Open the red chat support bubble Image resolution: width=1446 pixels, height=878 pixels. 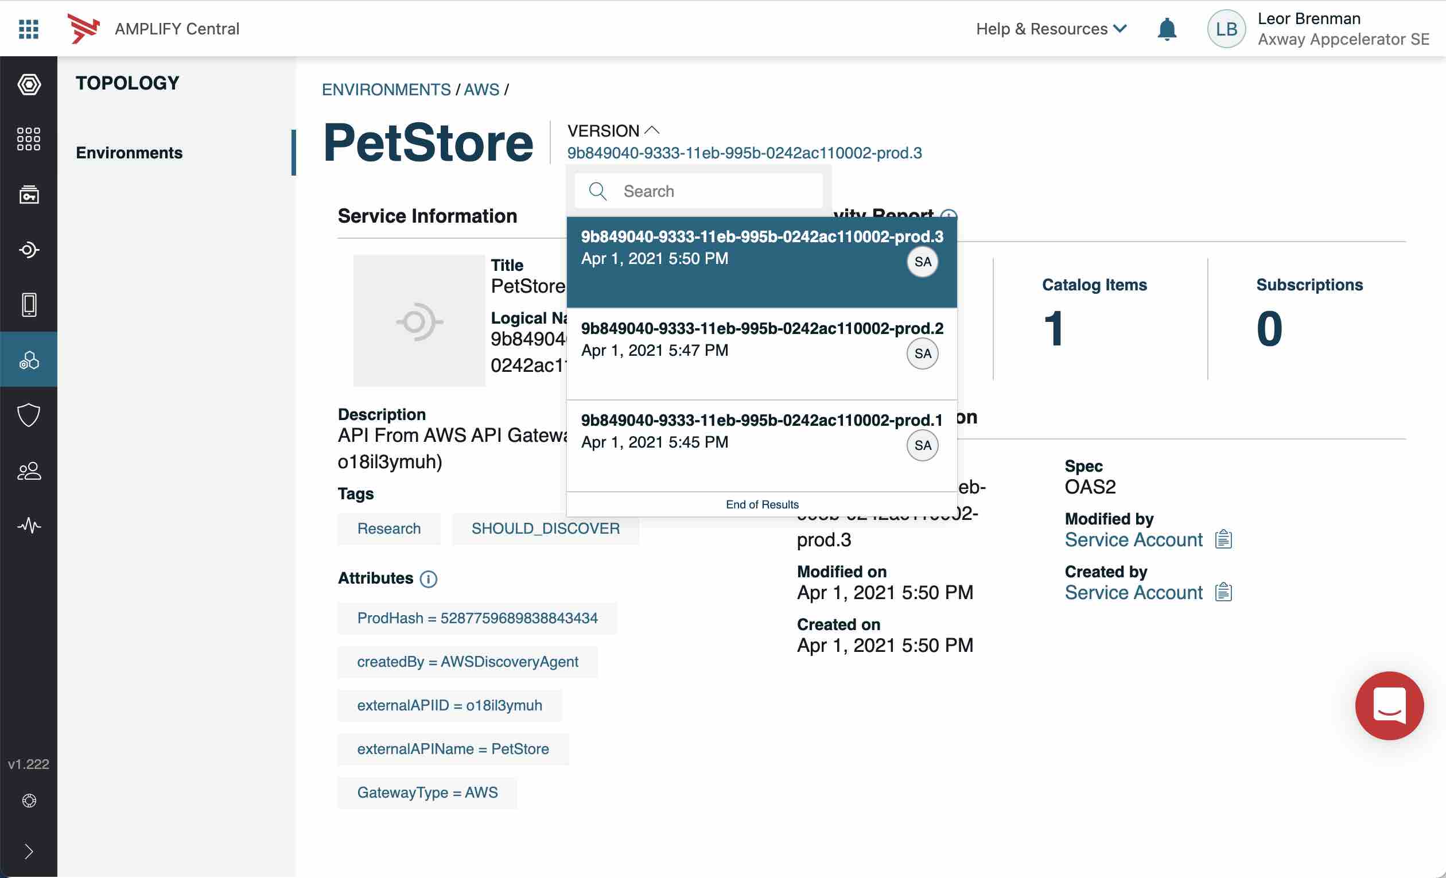tap(1389, 705)
